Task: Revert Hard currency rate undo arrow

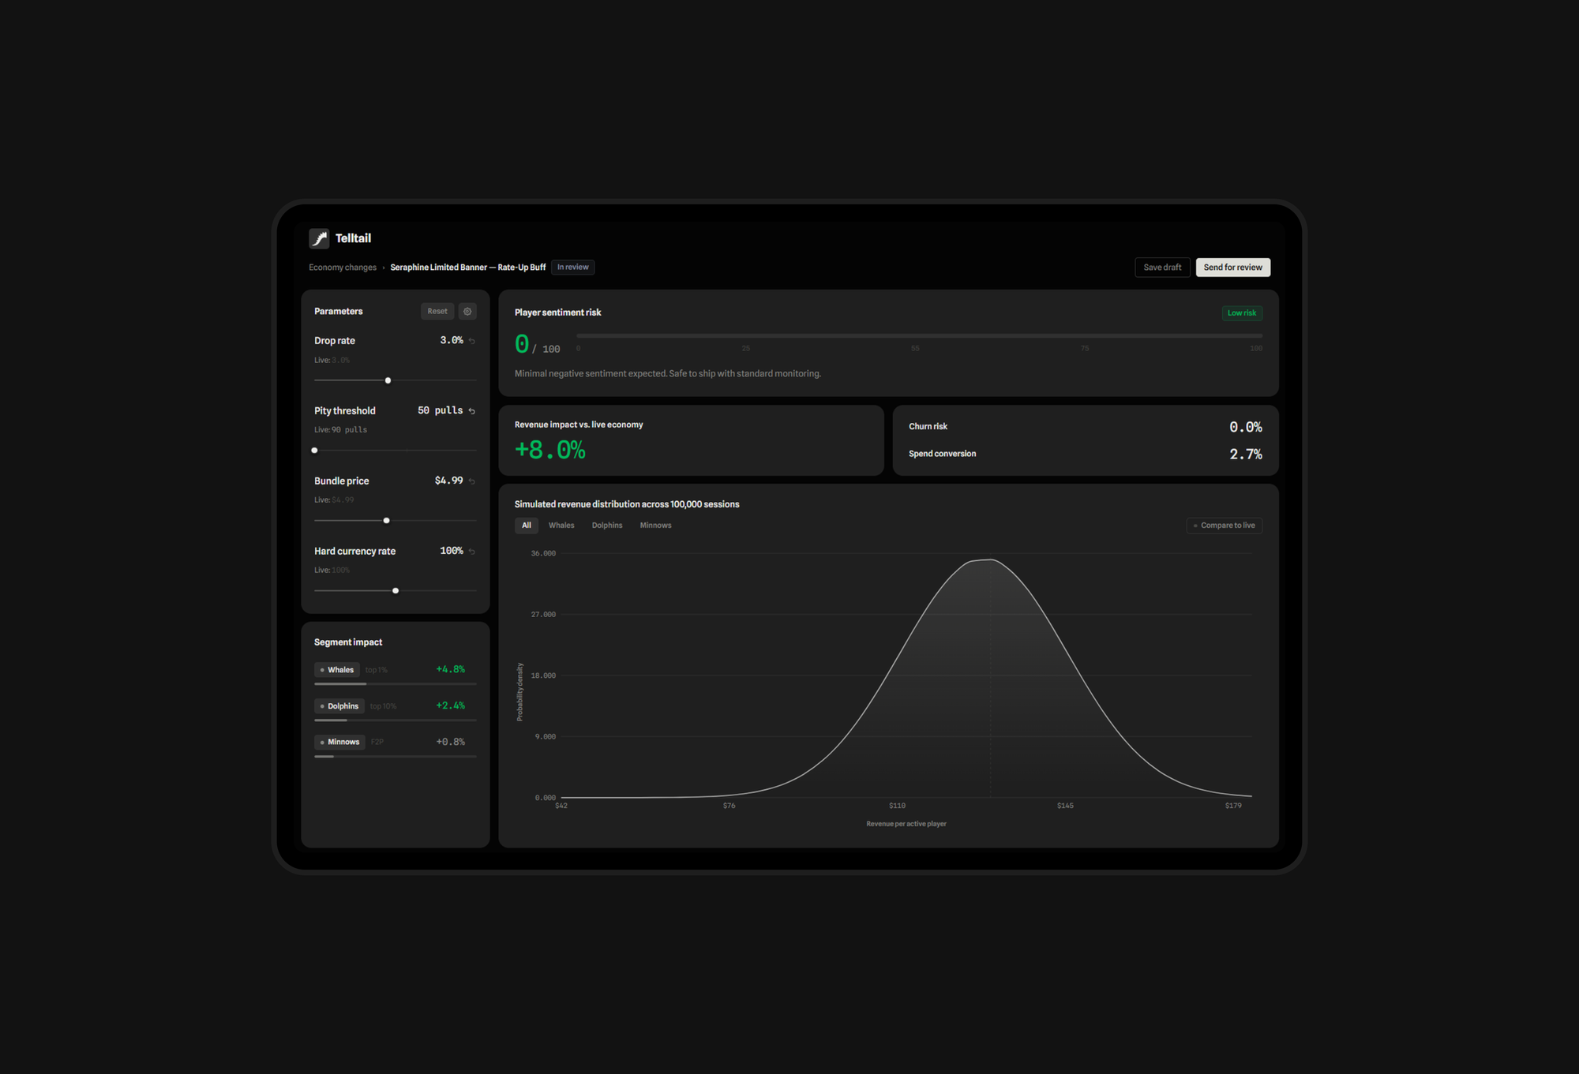Action: [x=472, y=552]
